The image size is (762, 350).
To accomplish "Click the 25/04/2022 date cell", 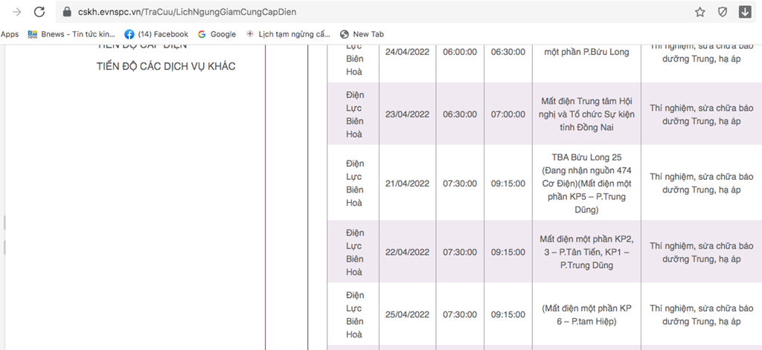I will [x=407, y=314].
